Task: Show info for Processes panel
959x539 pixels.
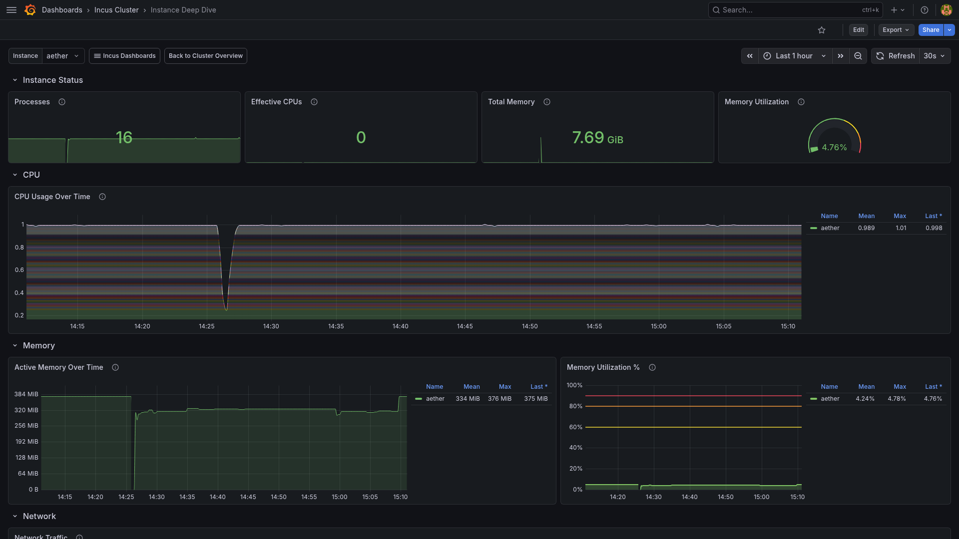Action: (x=62, y=102)
